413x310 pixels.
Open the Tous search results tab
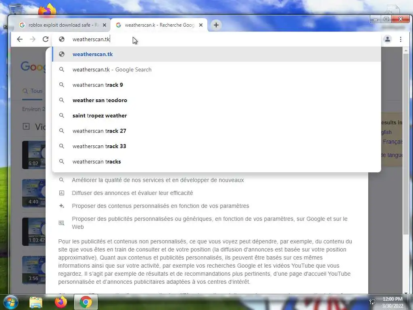(32, 91)
